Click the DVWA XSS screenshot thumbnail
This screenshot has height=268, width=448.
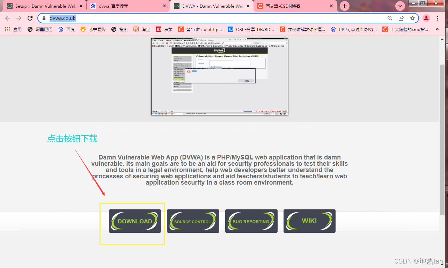(x=220, y=77)
